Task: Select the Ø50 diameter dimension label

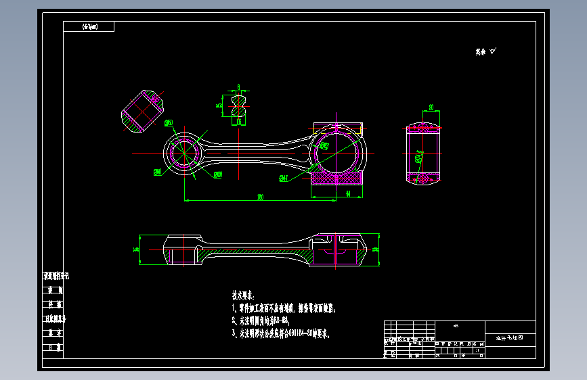Action: [169, 122]
